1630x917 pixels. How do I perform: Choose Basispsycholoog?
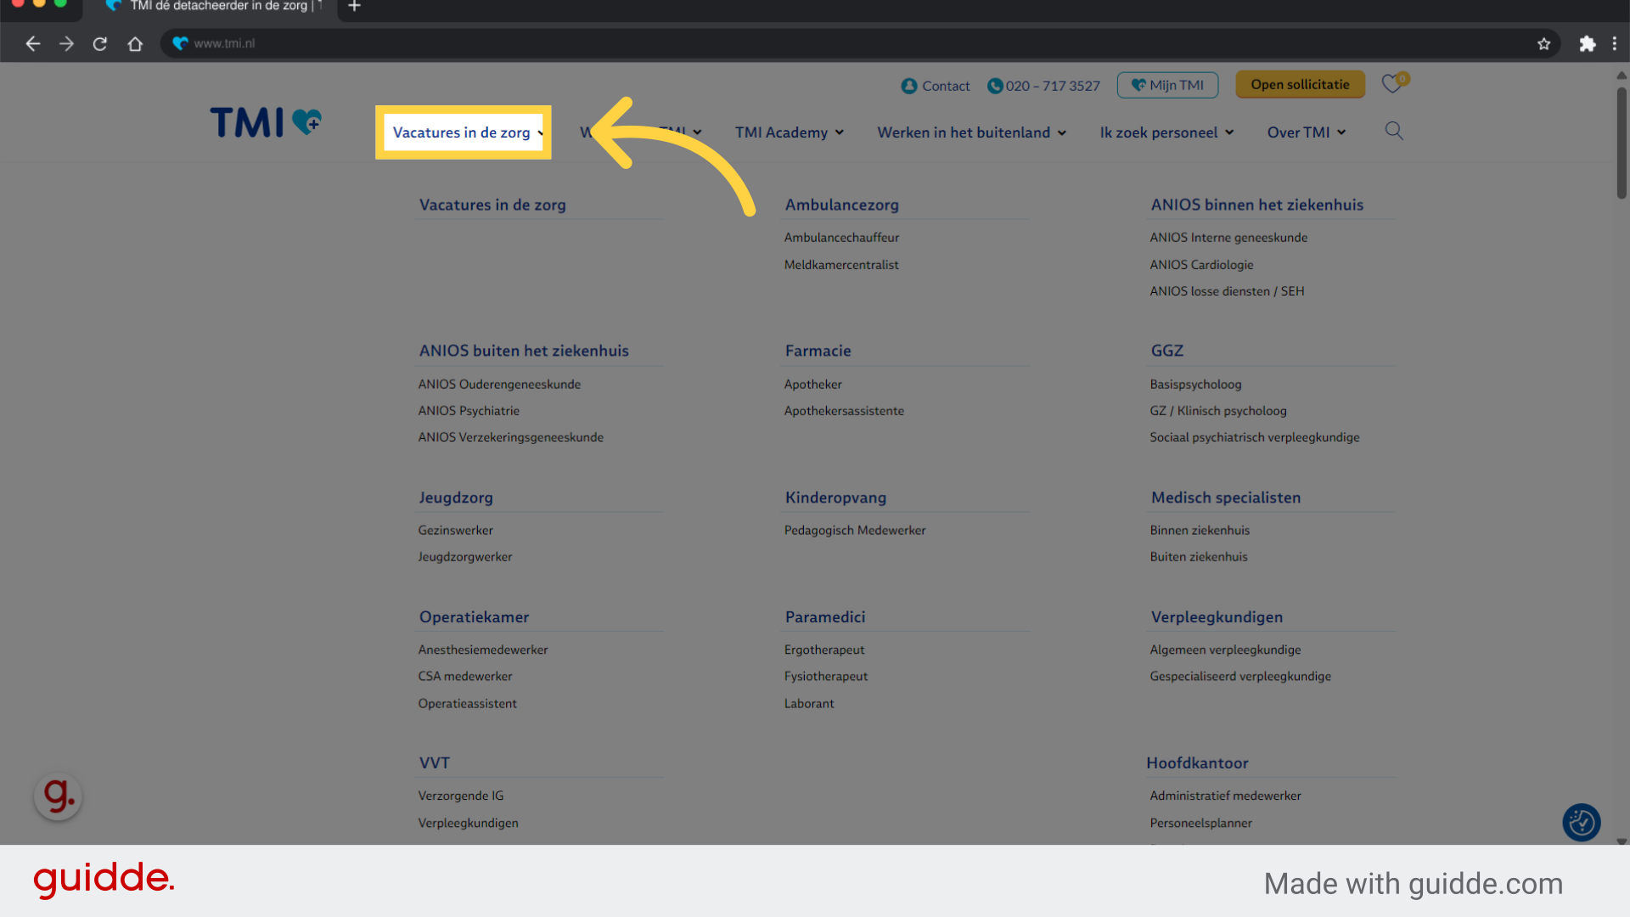1195,385
